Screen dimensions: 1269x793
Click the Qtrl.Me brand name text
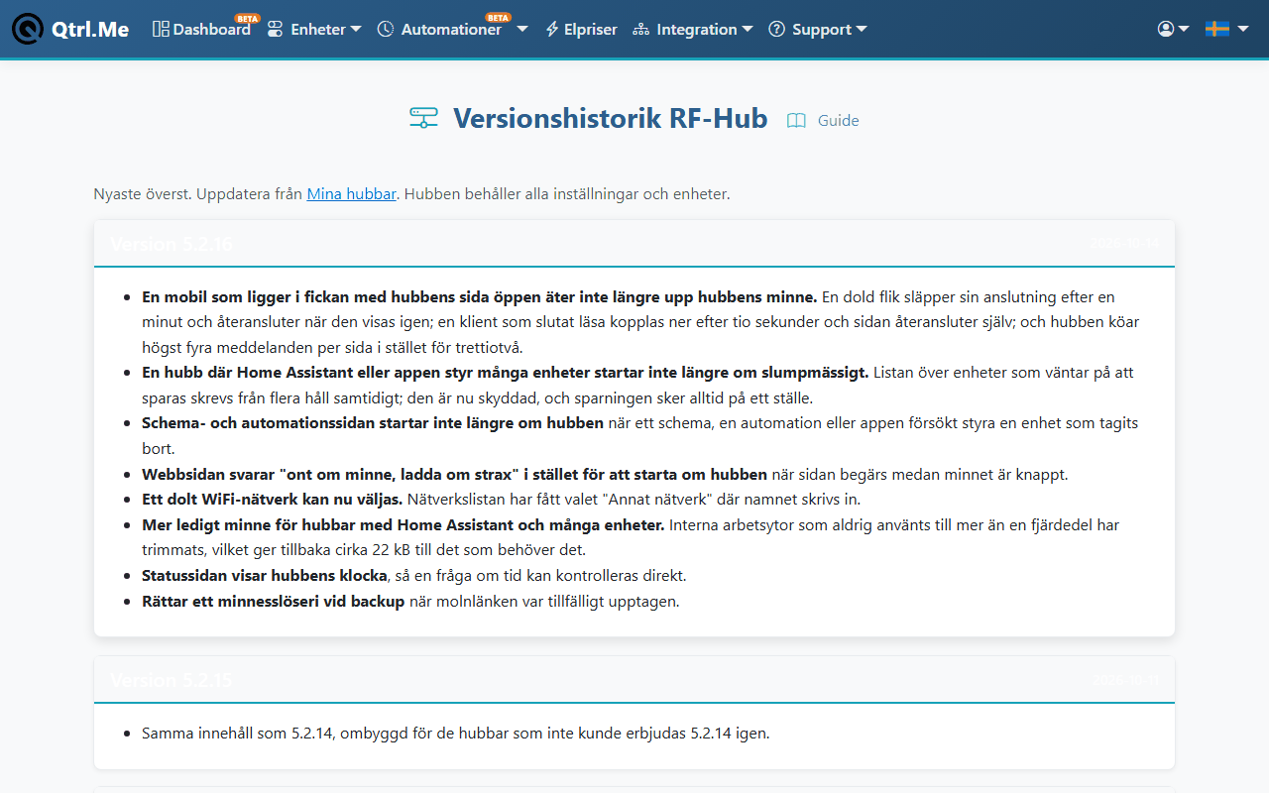pyautogui.click(x=90, y=30)
